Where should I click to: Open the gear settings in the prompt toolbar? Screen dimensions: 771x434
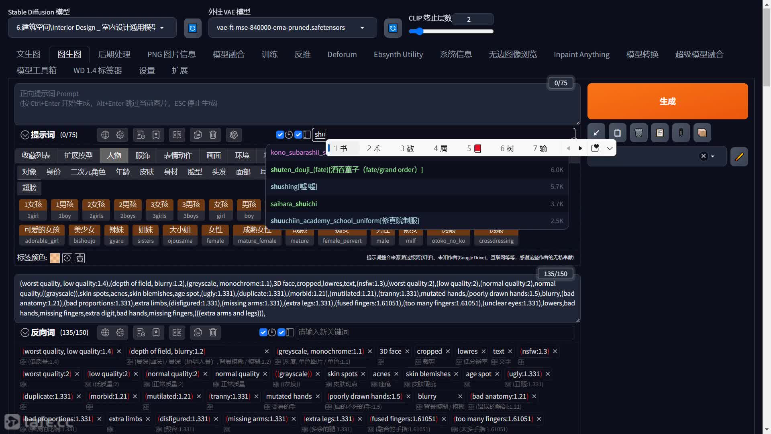120,135
